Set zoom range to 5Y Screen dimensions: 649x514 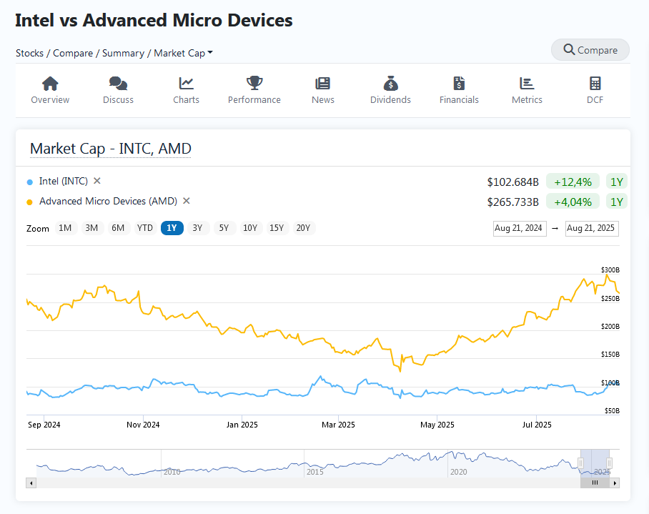[x=224, y=228]
